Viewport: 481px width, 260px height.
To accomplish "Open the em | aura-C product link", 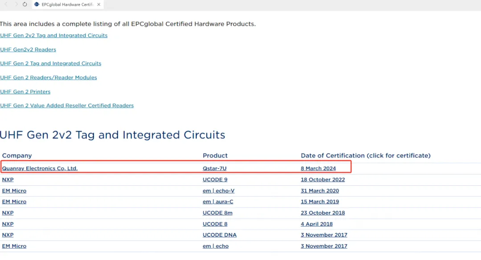I will 218,202.
